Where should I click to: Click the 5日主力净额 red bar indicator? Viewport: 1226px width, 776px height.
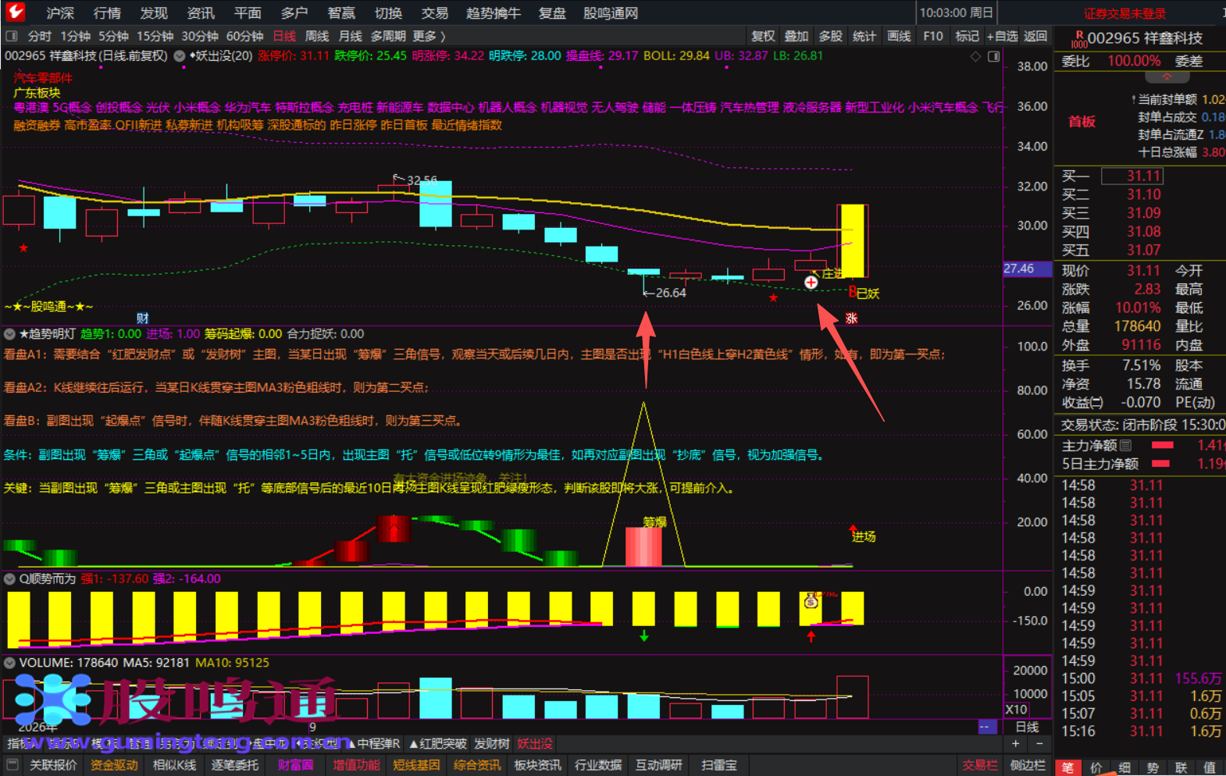1161,464
